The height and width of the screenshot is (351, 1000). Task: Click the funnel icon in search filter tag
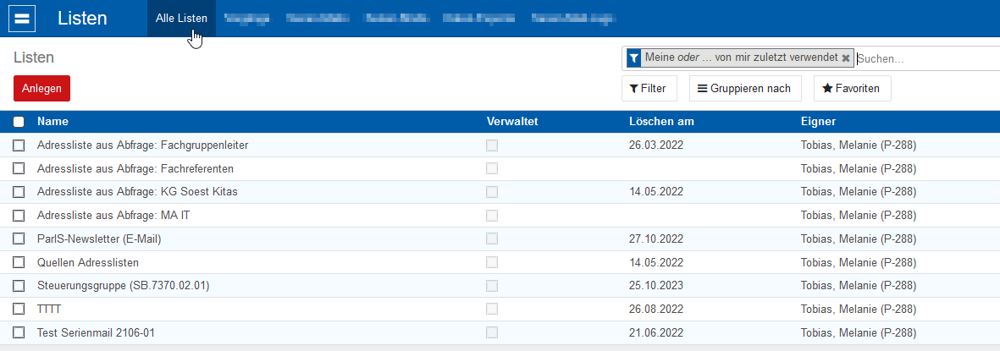pos(634,58)
